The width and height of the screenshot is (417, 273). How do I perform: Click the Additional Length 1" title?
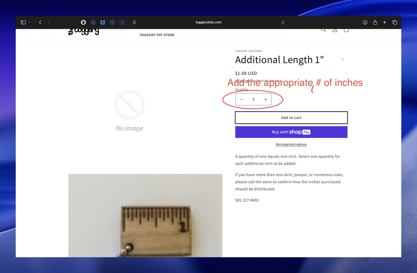(279, 60)
